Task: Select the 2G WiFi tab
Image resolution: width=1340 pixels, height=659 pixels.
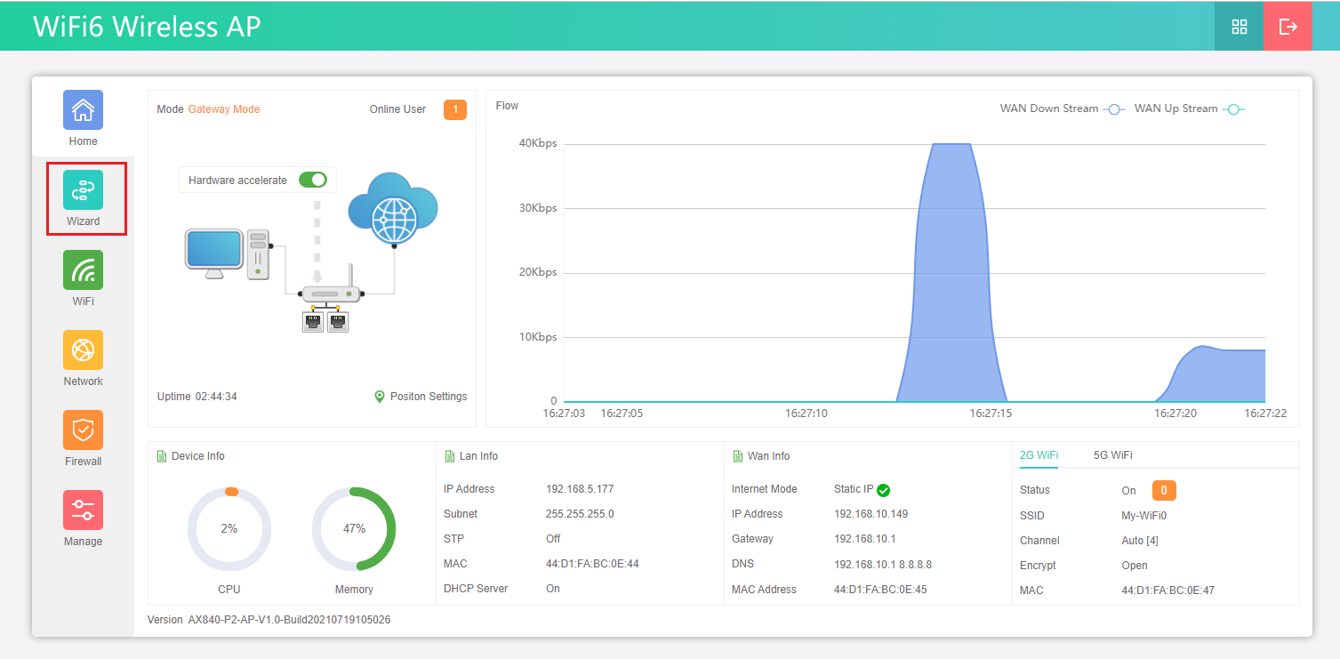Action: (x=1039, y=455)
